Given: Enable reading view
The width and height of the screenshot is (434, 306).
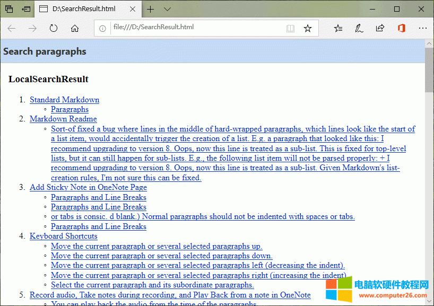Looking at the screenshot, I should (290, 29).
